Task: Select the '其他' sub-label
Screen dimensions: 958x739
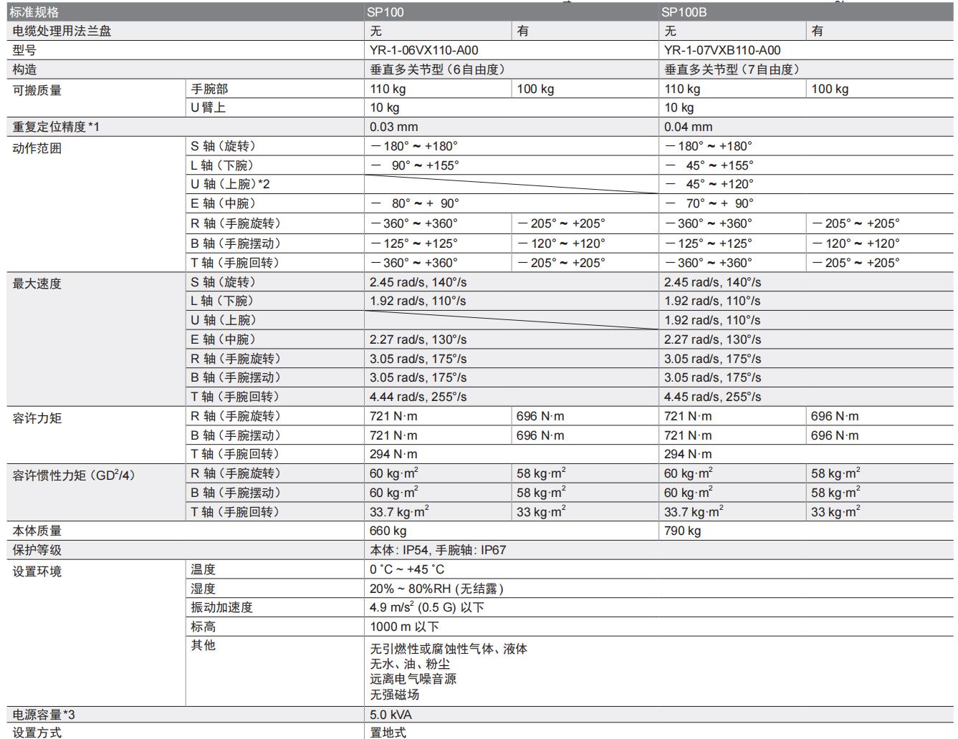Action: (203, 645)
